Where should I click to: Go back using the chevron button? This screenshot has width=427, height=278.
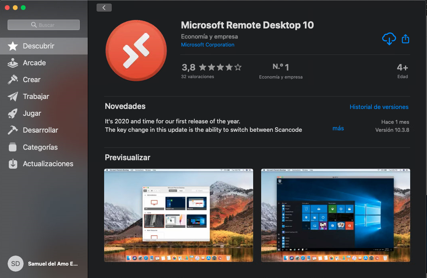pyautogui.click(x=104, y=8)
